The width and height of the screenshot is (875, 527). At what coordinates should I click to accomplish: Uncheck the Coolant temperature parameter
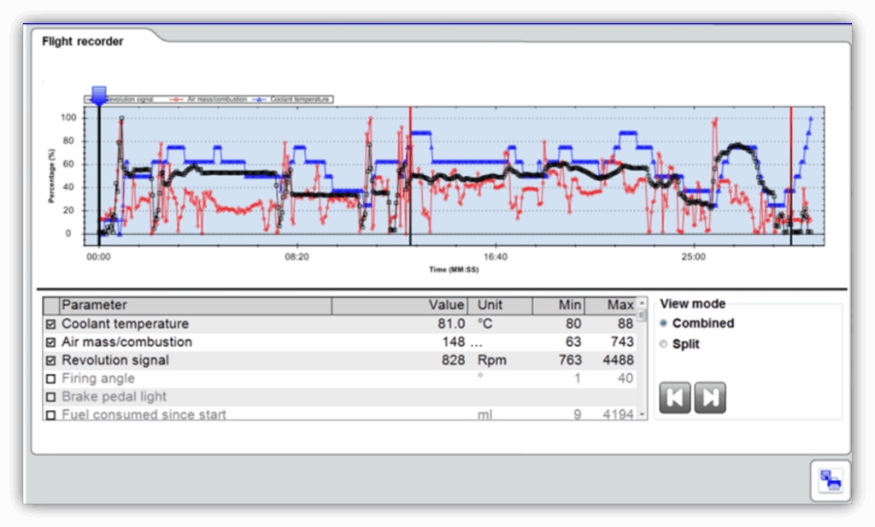coord(50,325)
